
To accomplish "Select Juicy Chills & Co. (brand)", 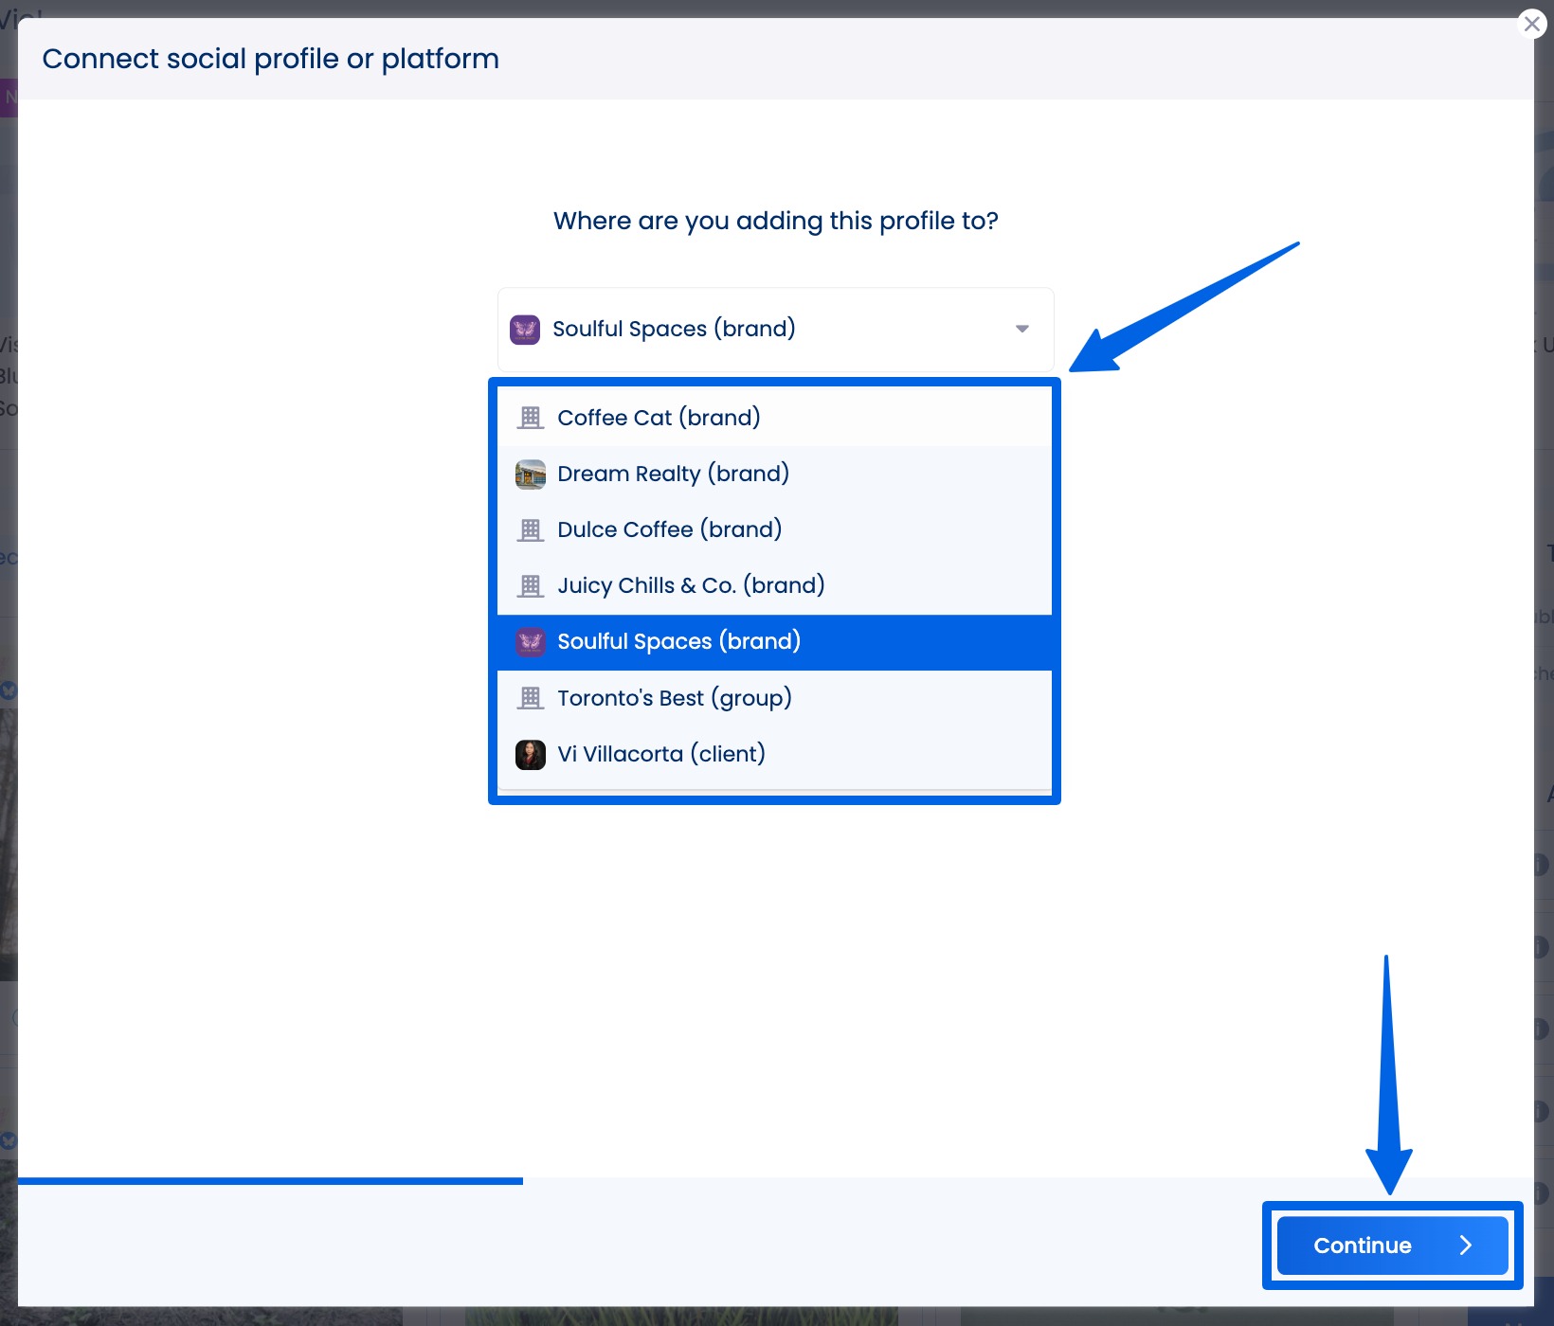I will [x=691, y=585].
